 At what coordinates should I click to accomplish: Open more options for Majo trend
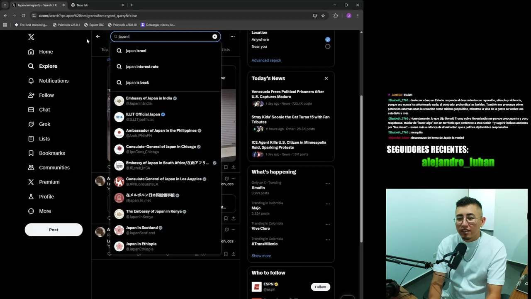point(328,204)
